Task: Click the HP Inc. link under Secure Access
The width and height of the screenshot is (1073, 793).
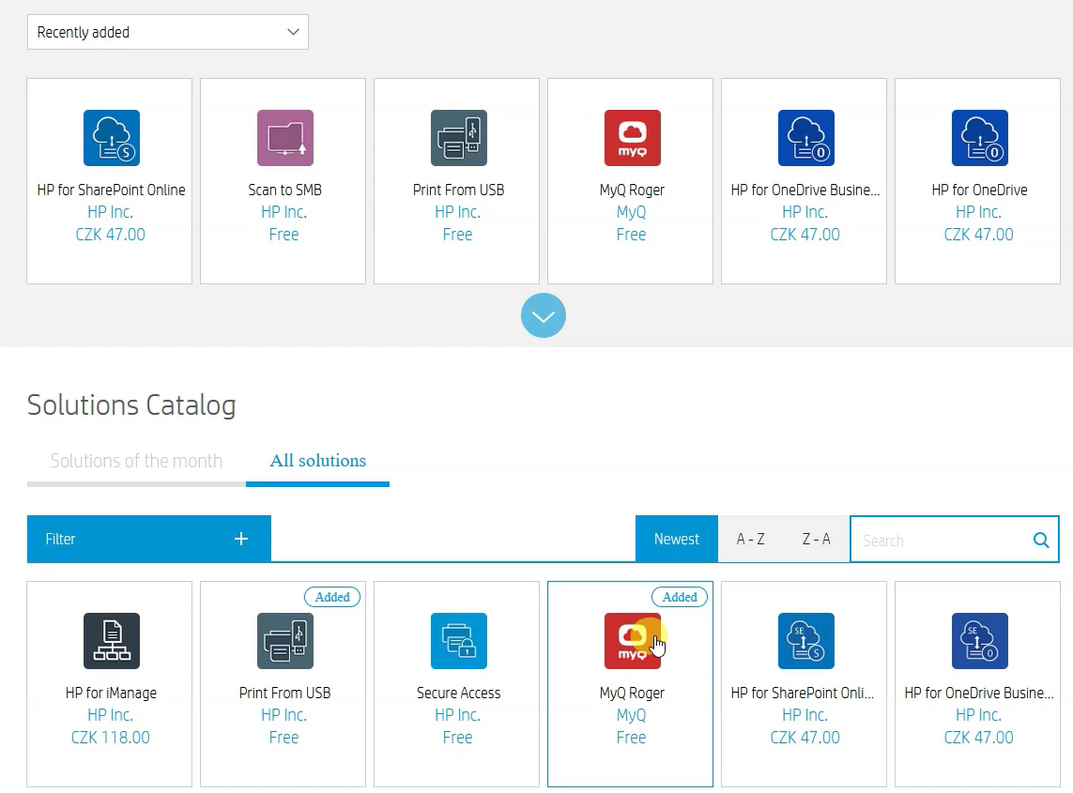Action: click(456, 715)
